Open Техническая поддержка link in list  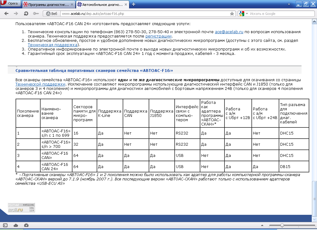coord(53,45)
